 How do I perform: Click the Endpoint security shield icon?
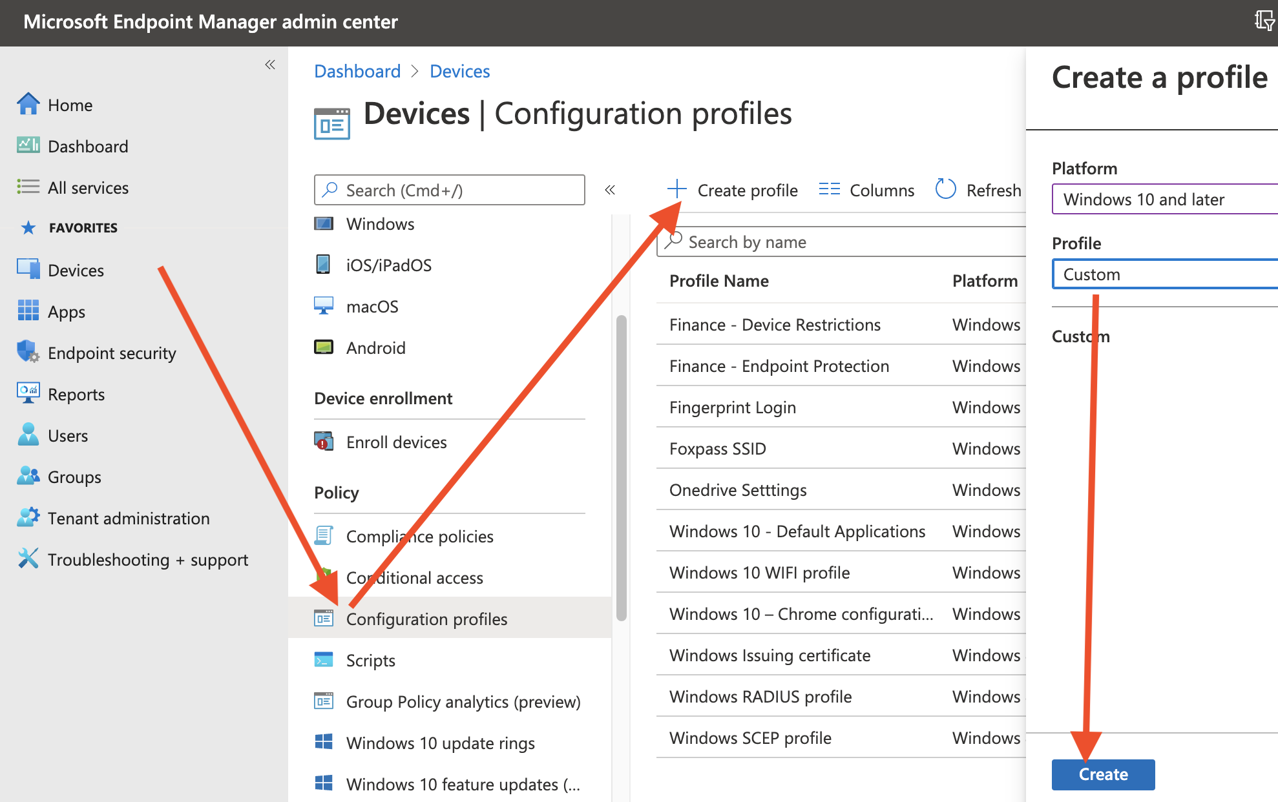point(28,352)
